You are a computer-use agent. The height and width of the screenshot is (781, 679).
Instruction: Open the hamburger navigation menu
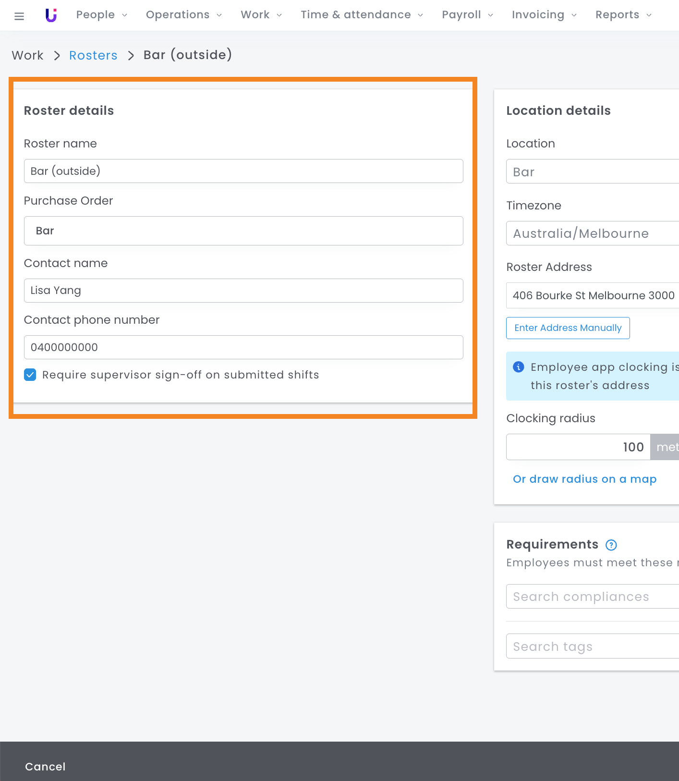19,16
